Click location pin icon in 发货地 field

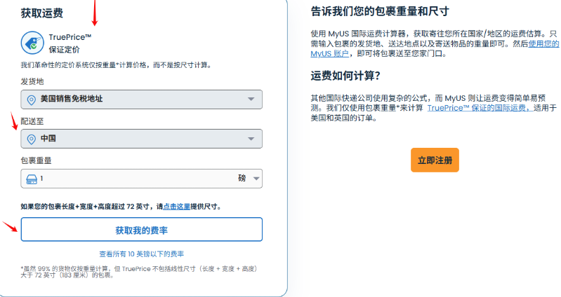(32, 99)
